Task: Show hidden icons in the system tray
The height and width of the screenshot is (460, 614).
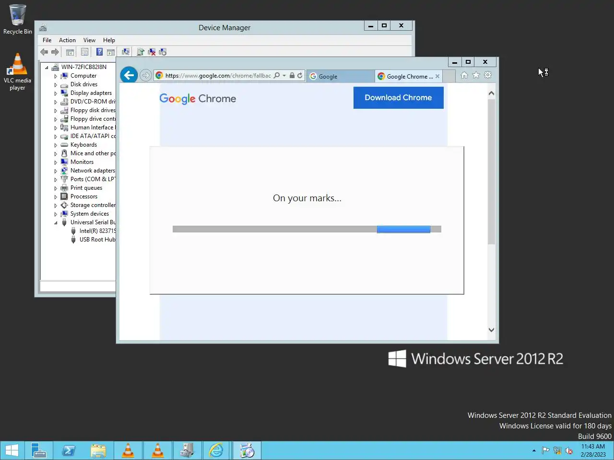Action: pos(534,450)
